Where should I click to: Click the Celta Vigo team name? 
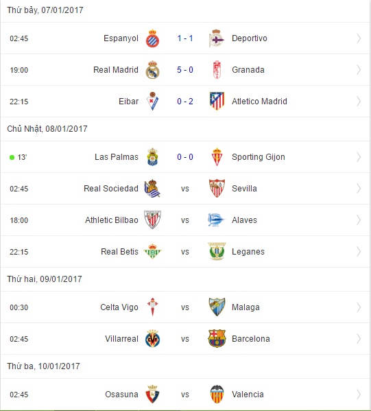[119, 307]
